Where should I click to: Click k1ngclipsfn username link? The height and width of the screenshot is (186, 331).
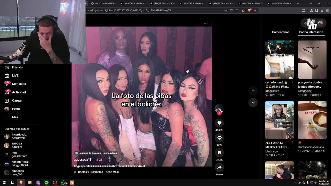272,91
